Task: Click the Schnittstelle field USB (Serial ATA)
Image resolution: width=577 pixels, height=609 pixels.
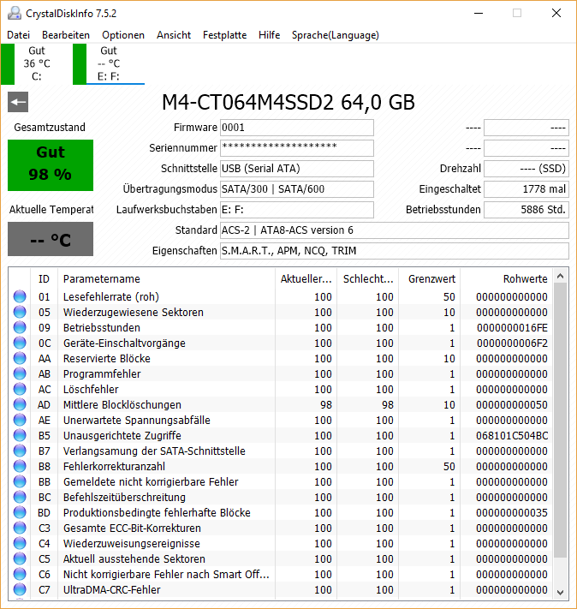Action: click(297, 169)
